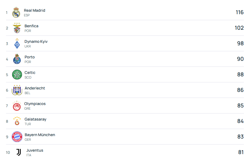Open the Benfica team name link
This screenshot has height=159, width=248.
pos(31,26)
